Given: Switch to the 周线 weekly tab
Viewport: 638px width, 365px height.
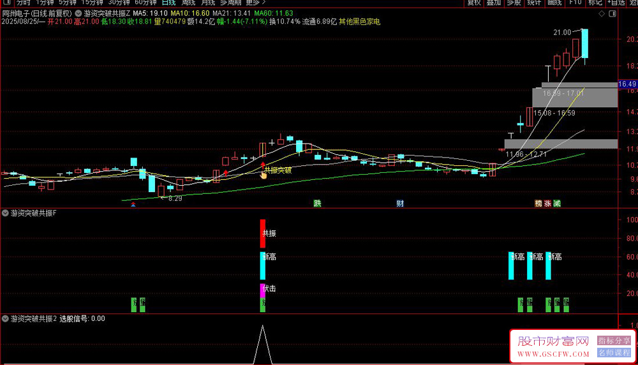Looking at the screenshot, I should tap(188, 3).
